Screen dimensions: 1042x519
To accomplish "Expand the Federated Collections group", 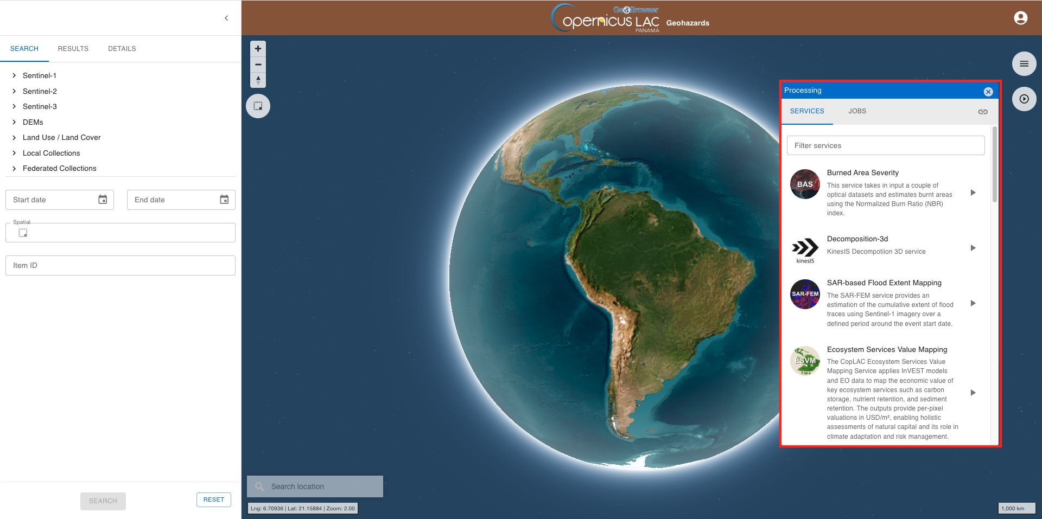I will click(14, 169).
